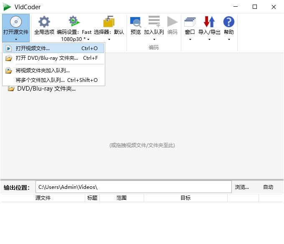Click the 范围 column header
The width and height of the screenshot is (284, 244).
122,198
